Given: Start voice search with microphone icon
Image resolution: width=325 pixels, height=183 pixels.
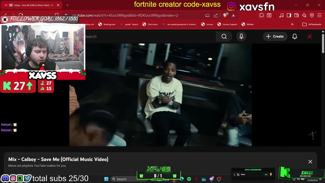Looking at the screenshot, I should click(x=241, y=37).
